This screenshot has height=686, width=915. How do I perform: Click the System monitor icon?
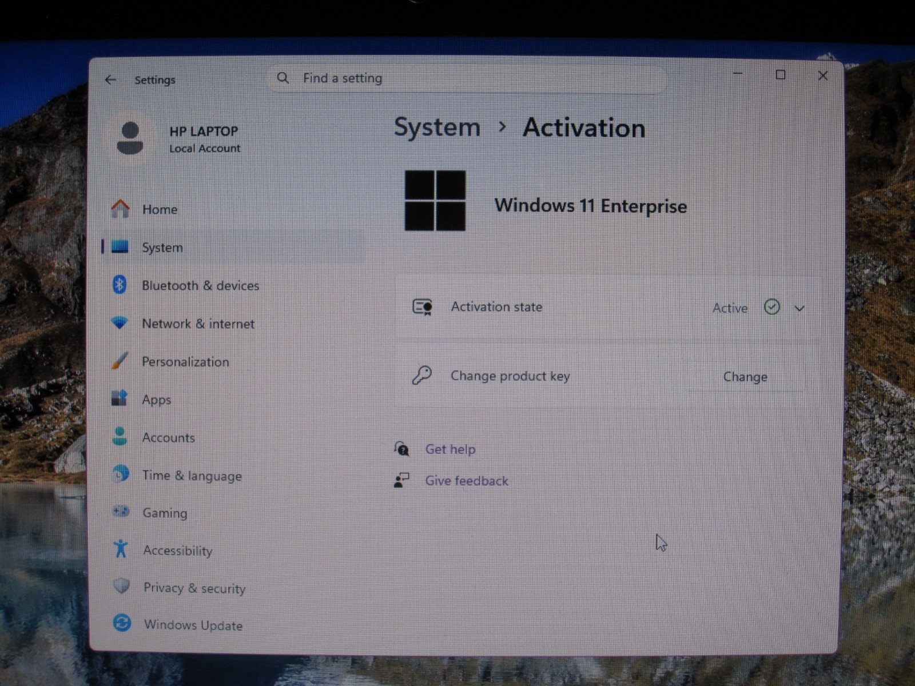pyautogui.click(x=120, y=247)
